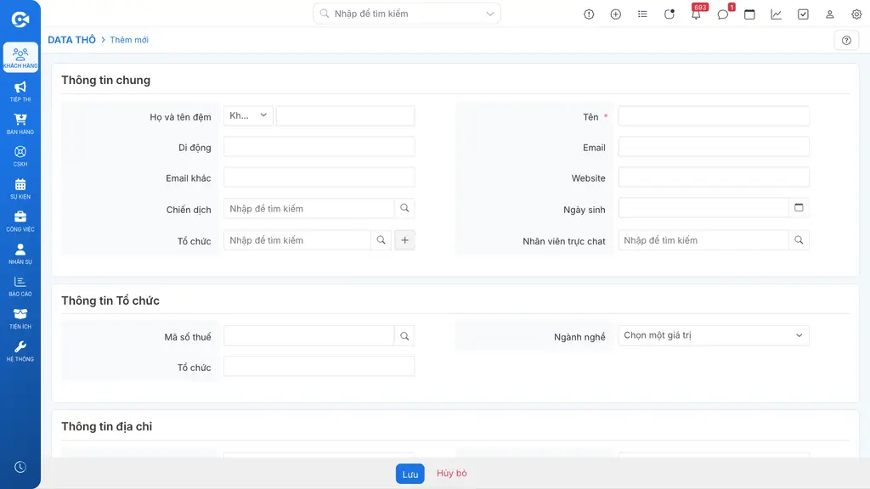
Task: Open the Ngành nghề dropdown
Action: coord(714,335)
